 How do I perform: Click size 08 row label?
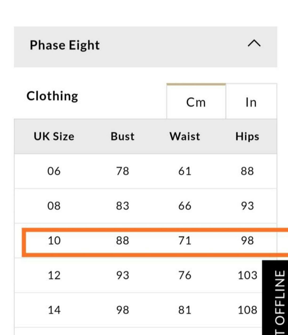[x=54, y=206]
